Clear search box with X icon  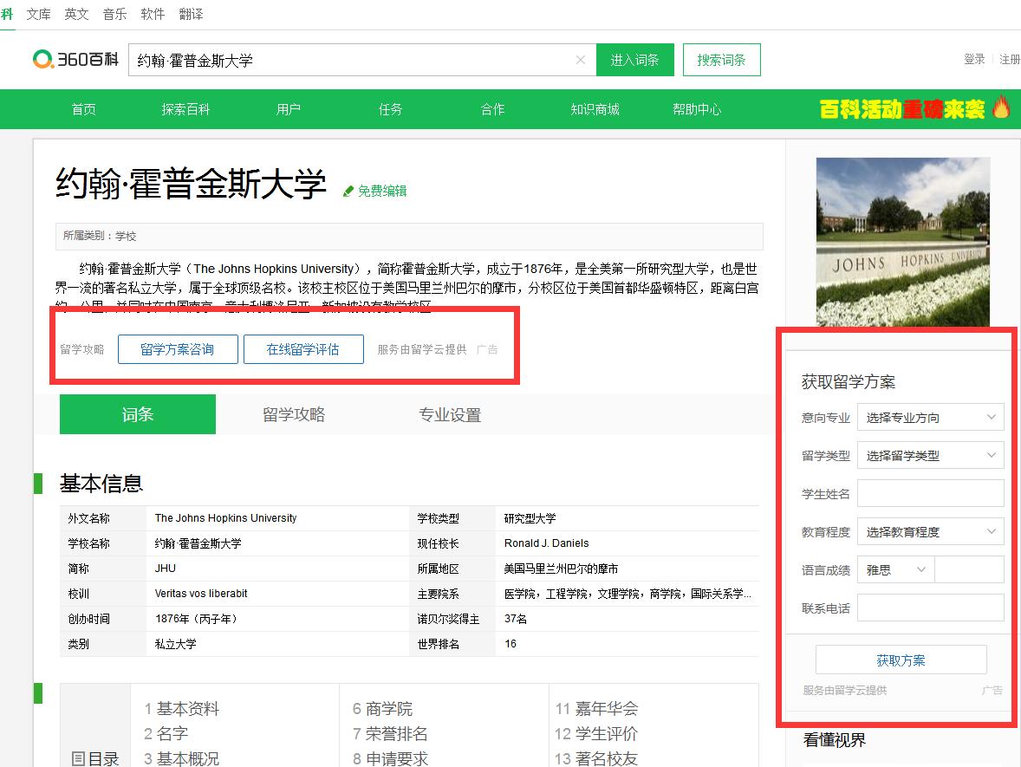pos(581,60)
